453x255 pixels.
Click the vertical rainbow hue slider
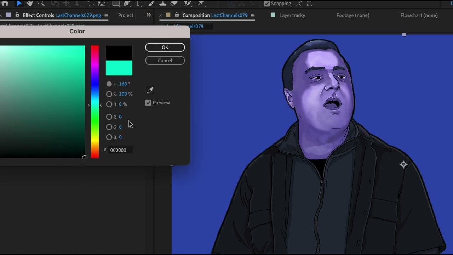(x=95, y=102)
